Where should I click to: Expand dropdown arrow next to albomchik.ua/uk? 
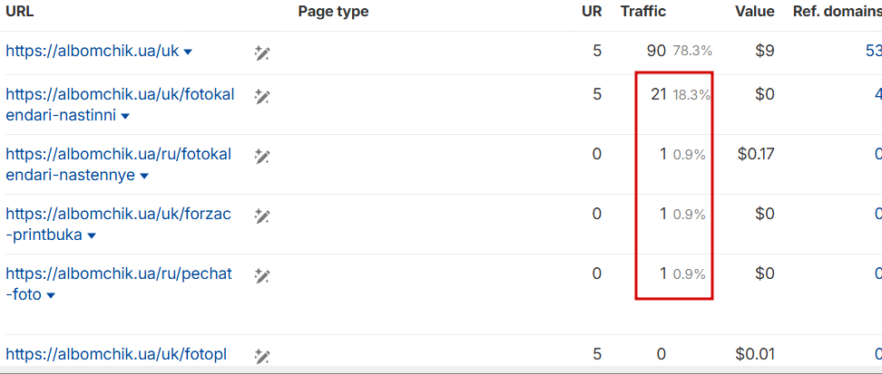[x=188, y=53]
